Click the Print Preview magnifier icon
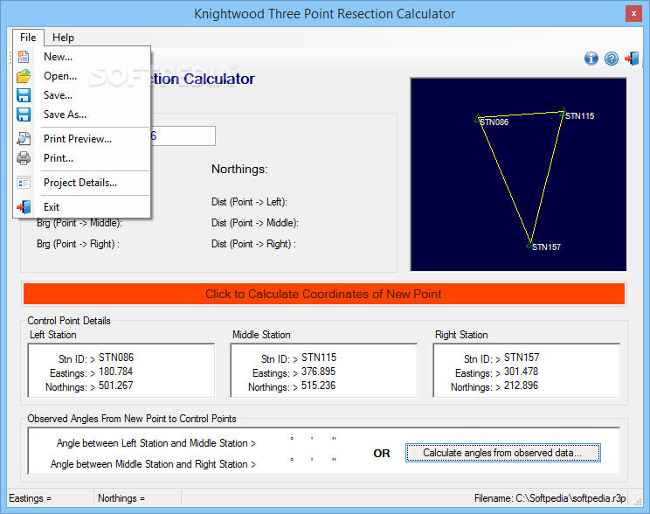 click(24, 139)
